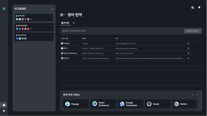Click the Facebook icon in 와이어프레임 card
The width and height of the screenshot is (207, 116).
17,29
